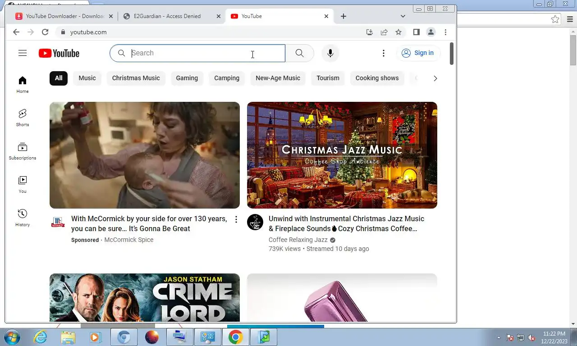Click the Windows Start button
Image resolution: width=577 pixels, height=346 pixels.
pos(11,337)
